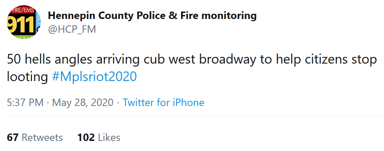Click the word Likes

[x=109, y=138]
